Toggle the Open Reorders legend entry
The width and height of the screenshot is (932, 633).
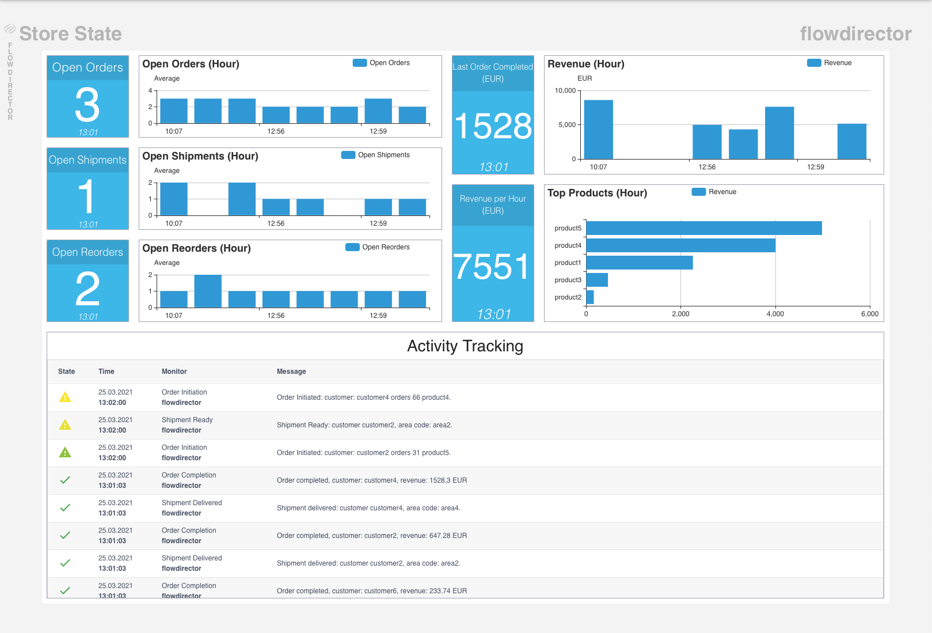point(385,247)
